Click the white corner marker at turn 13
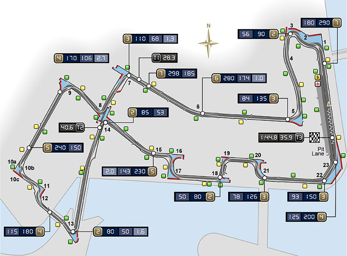 point(73,232)
